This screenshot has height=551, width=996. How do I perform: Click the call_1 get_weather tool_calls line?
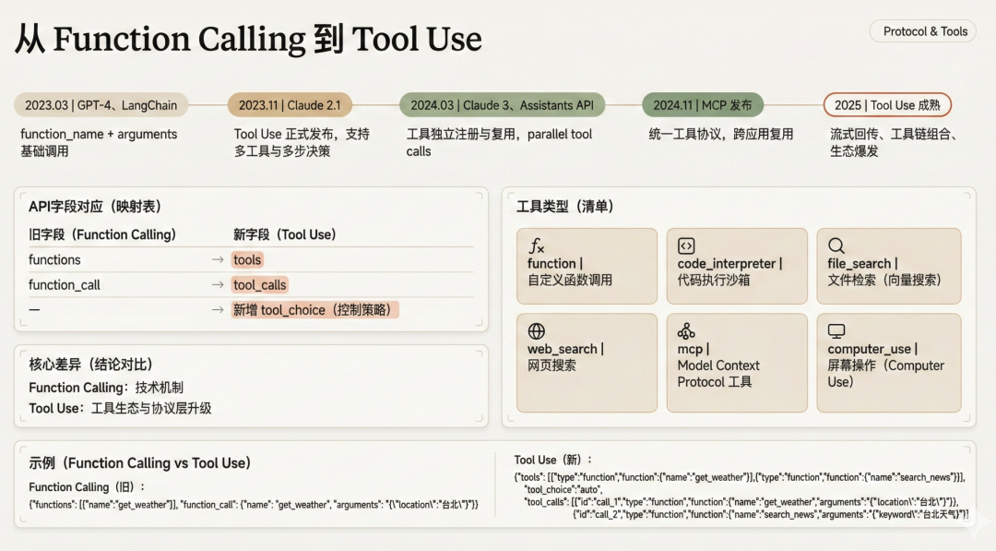[x=741, y=501]
